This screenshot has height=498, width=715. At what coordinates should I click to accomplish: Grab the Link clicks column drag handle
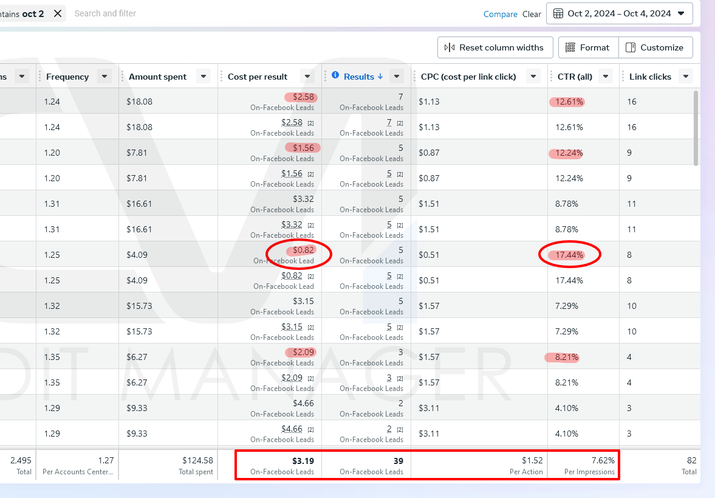[x=623, y=77]
